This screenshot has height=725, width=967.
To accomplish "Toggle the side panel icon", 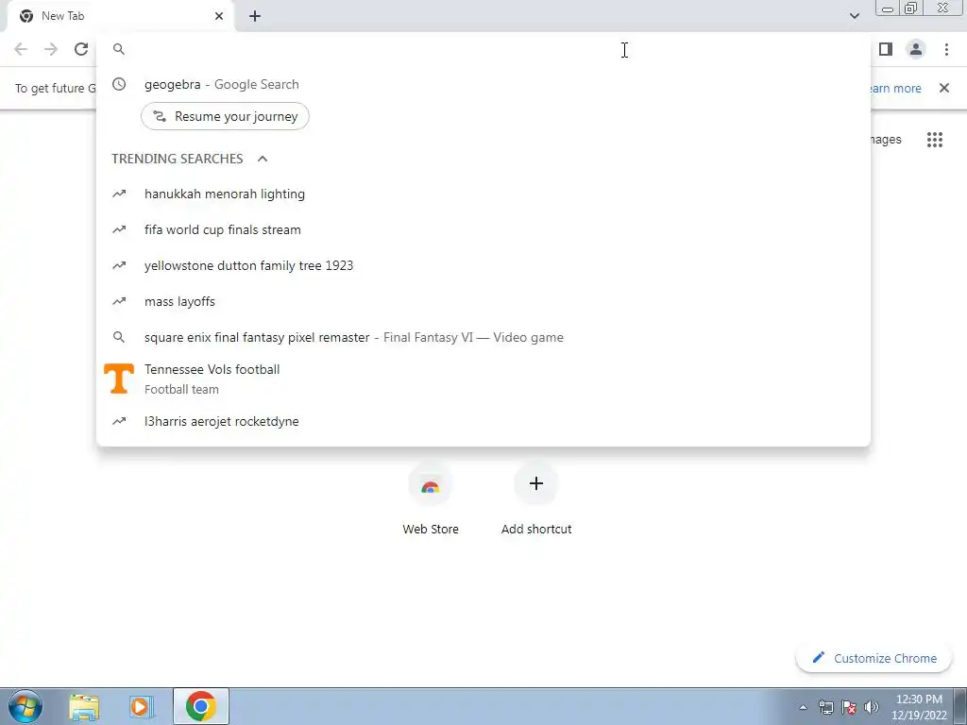I will pos(886,49).
